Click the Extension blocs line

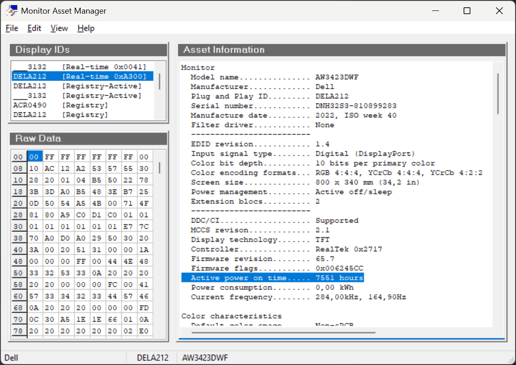[x=255, y=201]
